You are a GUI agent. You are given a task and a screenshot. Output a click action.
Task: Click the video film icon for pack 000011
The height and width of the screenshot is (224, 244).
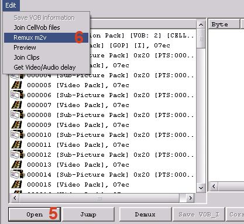click(x=17, y=145)
